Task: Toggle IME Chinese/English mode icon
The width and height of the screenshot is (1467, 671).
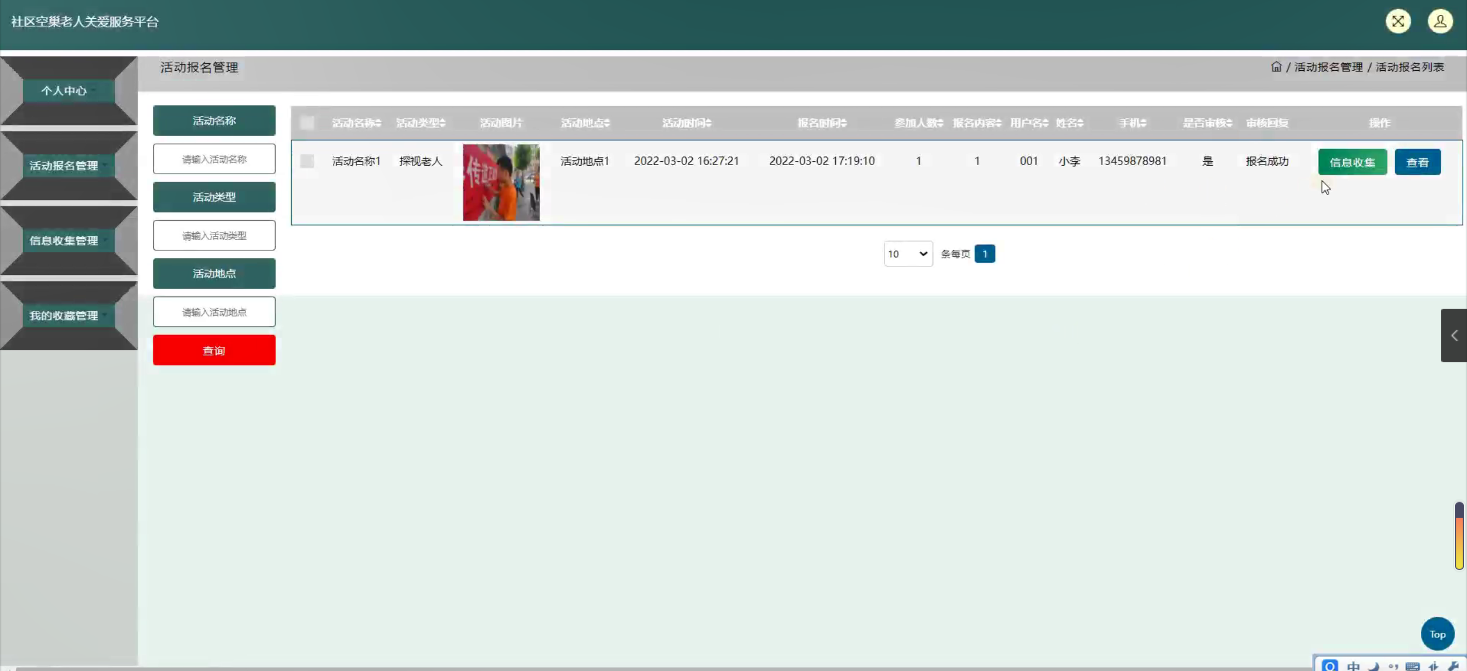Action: 1354,666
